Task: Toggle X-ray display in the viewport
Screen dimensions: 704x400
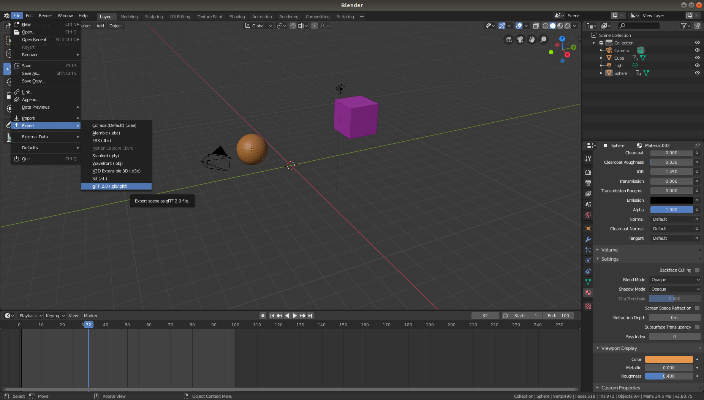Action: 536,26
